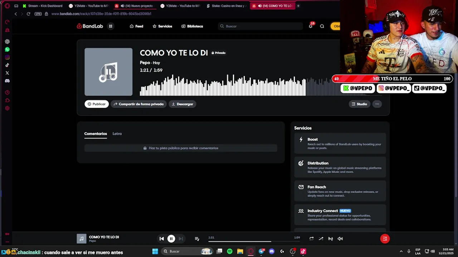
Task: Select the Comentarios tab
Action: 96,134
